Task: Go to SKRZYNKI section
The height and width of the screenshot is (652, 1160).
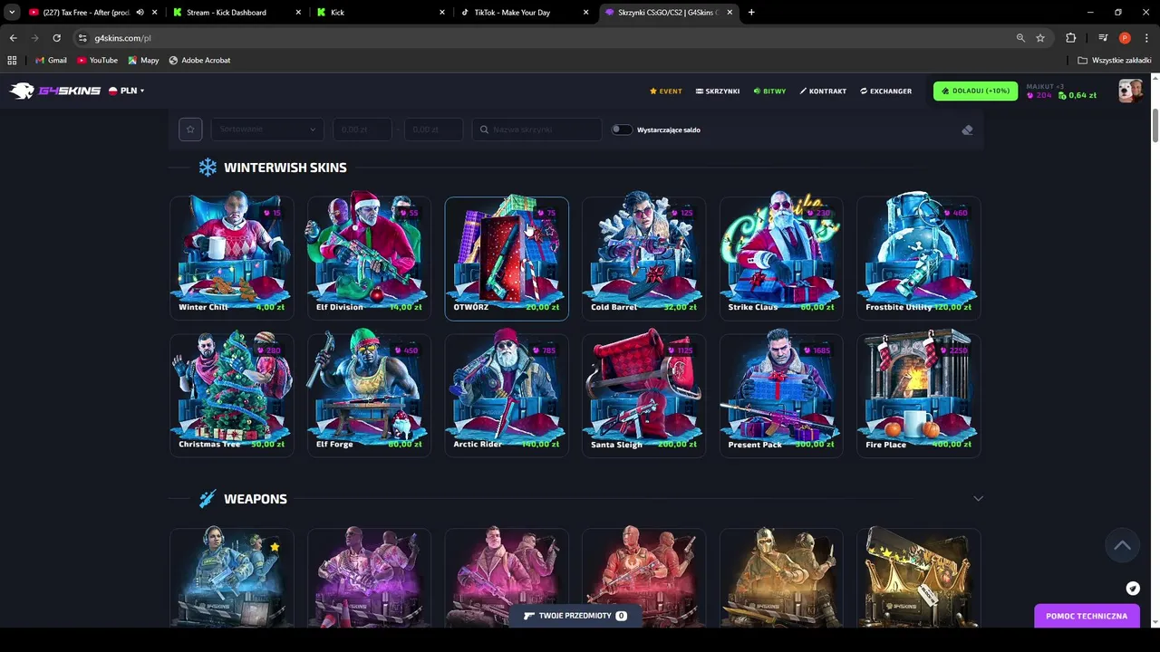Action: point(718,91)
